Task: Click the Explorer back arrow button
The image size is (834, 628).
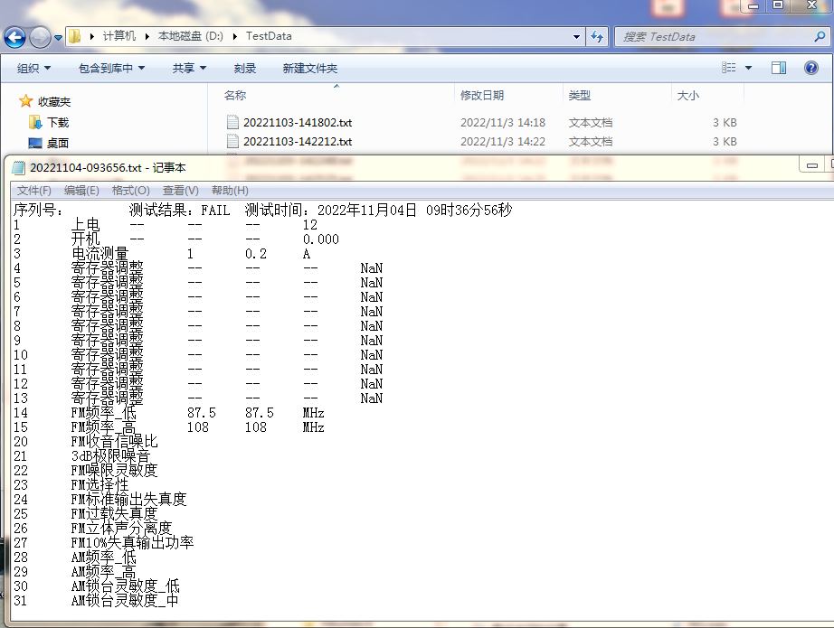Action: [x=14, y=37]
